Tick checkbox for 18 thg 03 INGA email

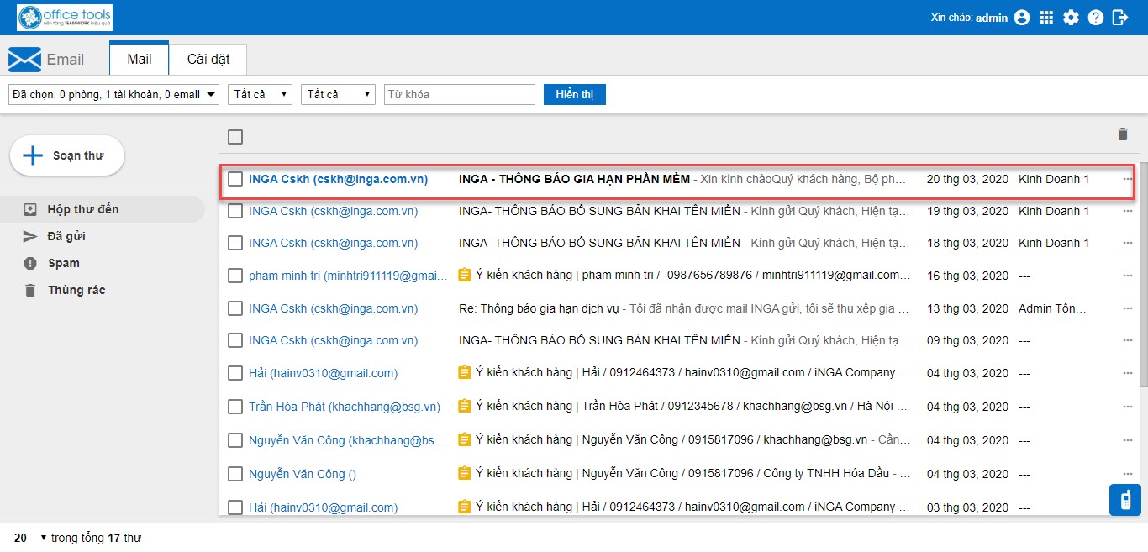point(235,243)
